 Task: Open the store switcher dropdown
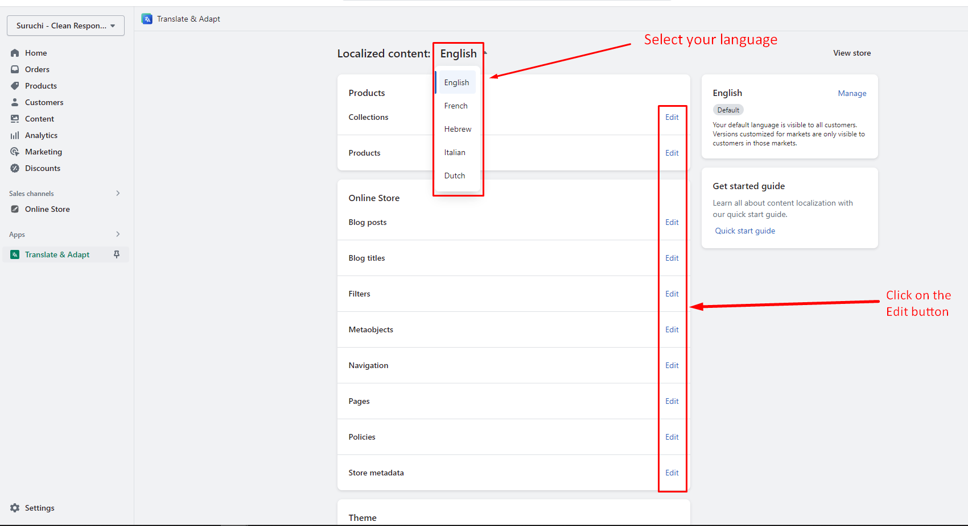point(65,26)
